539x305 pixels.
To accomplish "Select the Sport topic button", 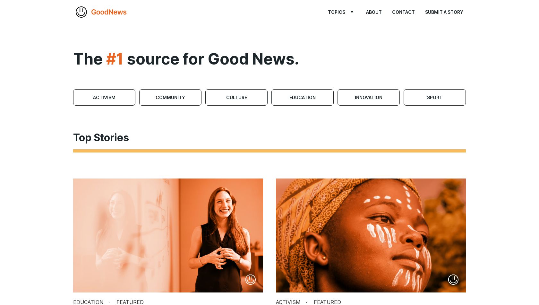I will tap(435, 98).
